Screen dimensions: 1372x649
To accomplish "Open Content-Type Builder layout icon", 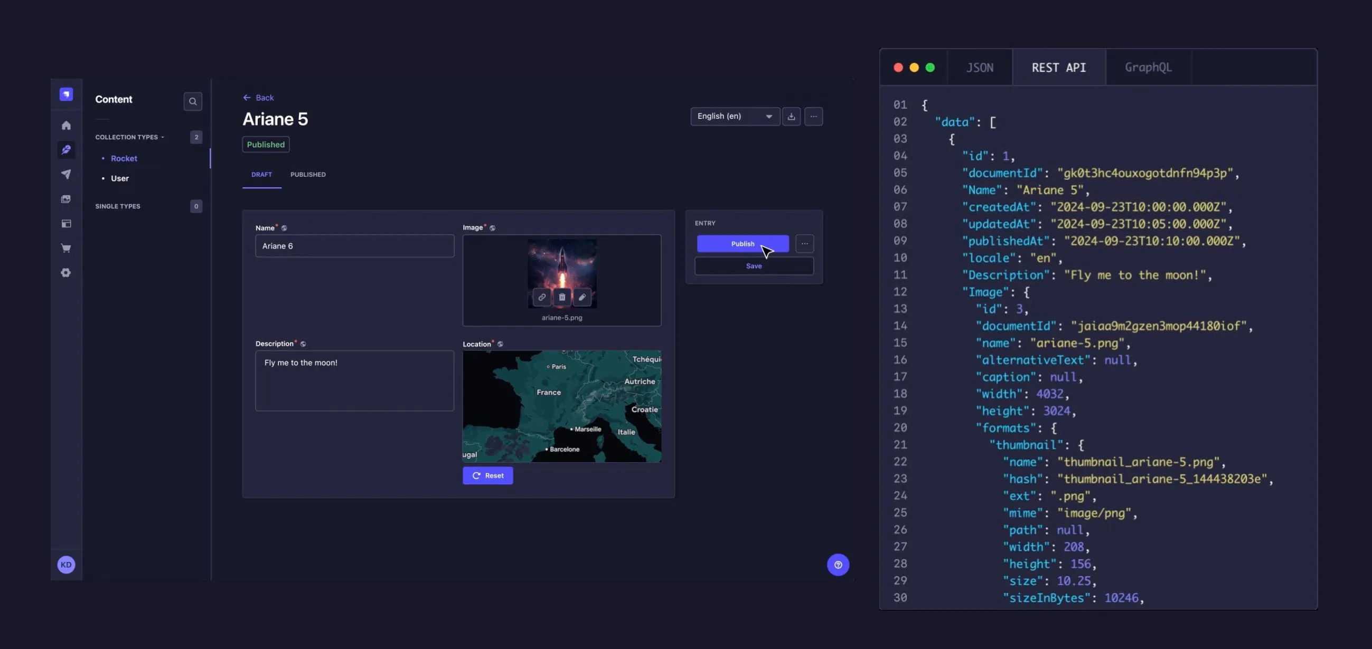I will click(66, 223).
